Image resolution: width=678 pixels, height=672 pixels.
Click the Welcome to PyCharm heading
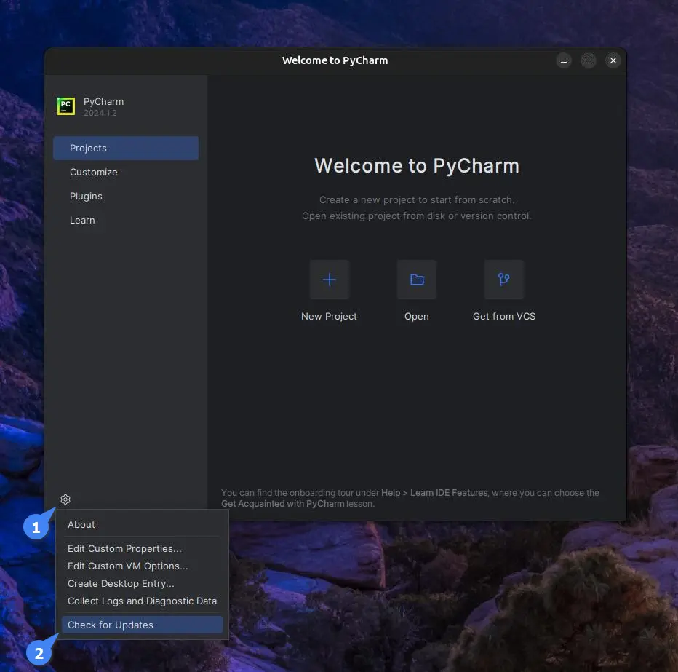click(417, 166)
